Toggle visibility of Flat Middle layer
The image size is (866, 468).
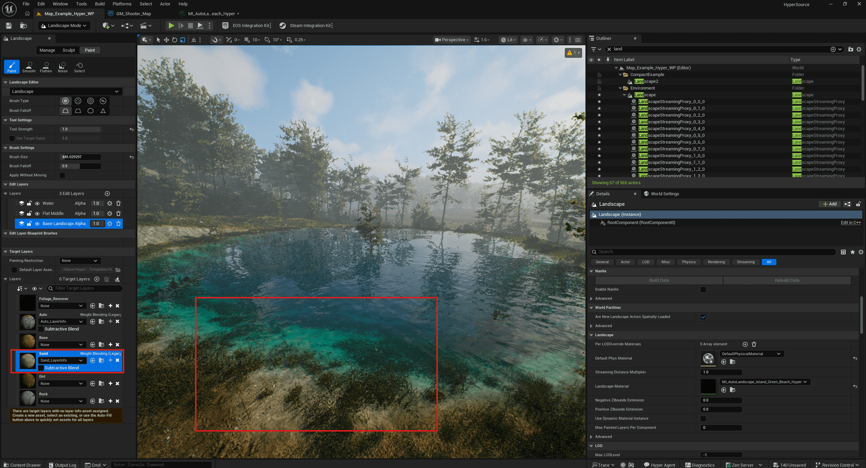(37, 213)
